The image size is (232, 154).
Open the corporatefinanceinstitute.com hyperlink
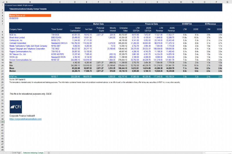tap(26, 119)
